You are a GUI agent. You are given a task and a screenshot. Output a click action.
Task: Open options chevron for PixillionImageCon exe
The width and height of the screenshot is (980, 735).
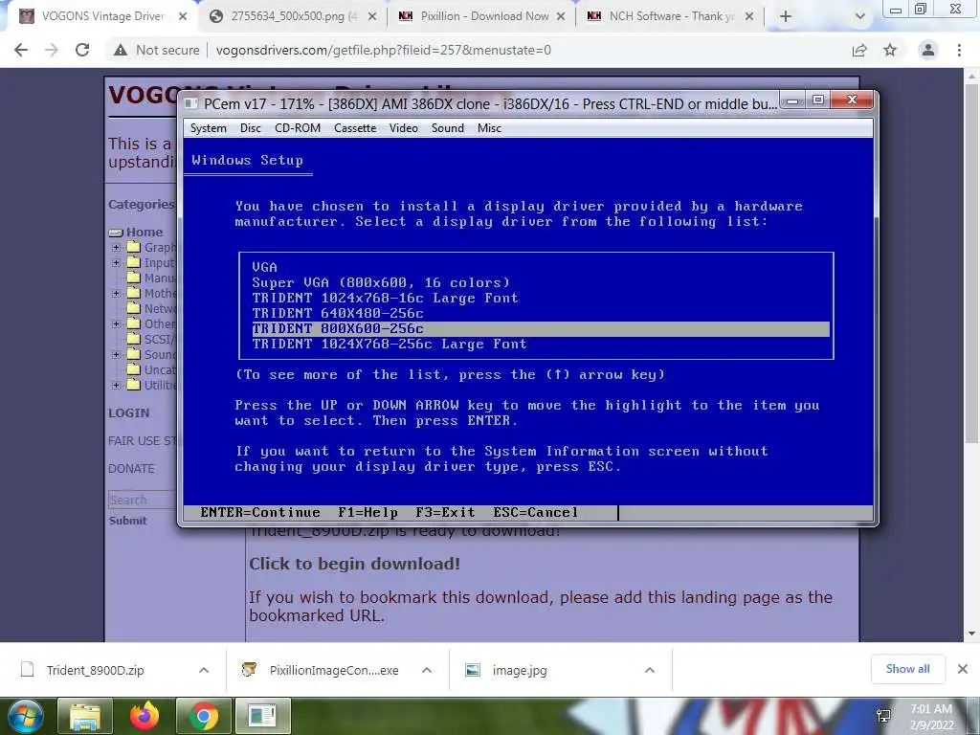pos(427,670)
